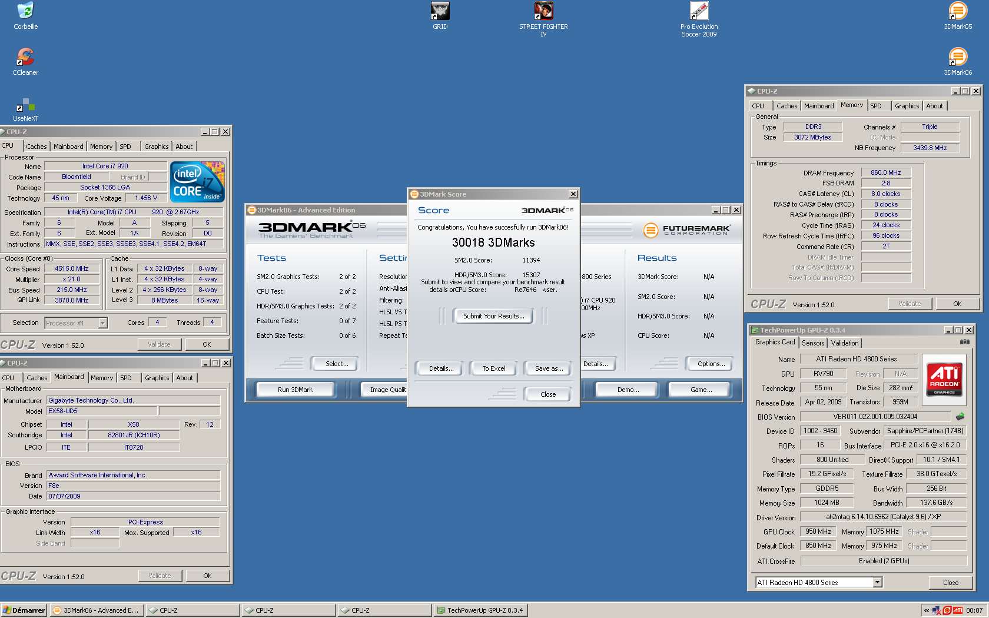Open SPD tab in the CPU-Z Mainboard window

(126, 378)
